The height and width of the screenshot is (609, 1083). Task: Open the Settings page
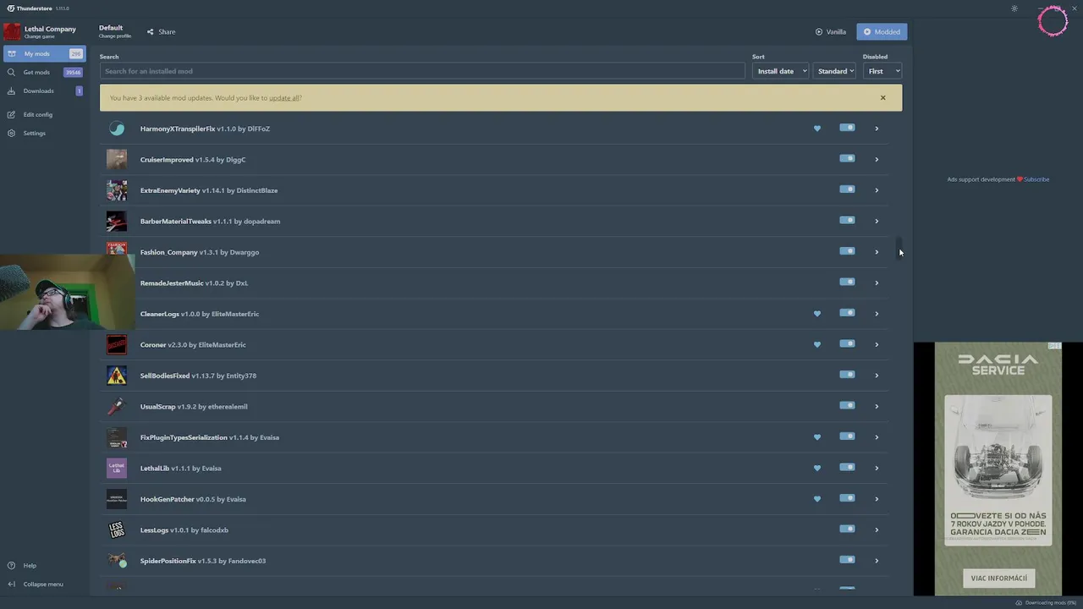[x=43, y=134]
